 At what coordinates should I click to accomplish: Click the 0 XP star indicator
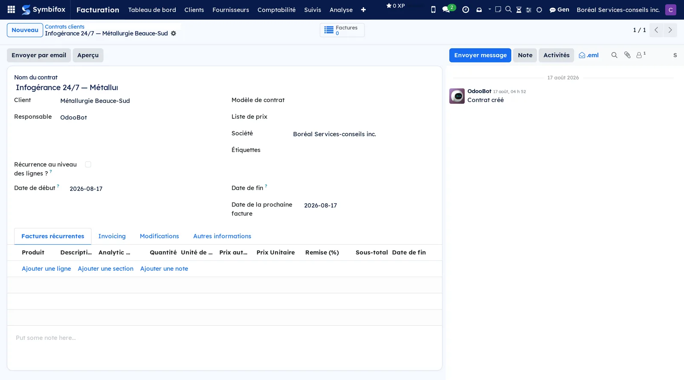click(395, 6)
